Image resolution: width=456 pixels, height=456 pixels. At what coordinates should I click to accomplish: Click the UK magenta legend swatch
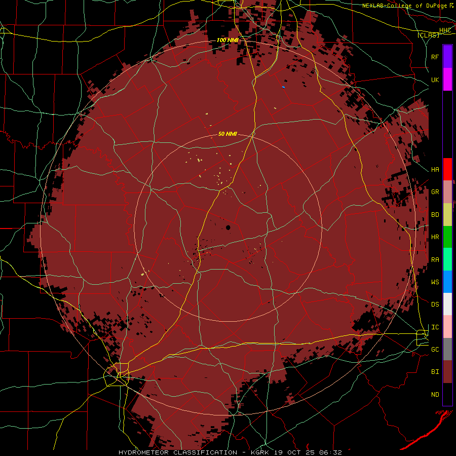[x=447, y=80]
